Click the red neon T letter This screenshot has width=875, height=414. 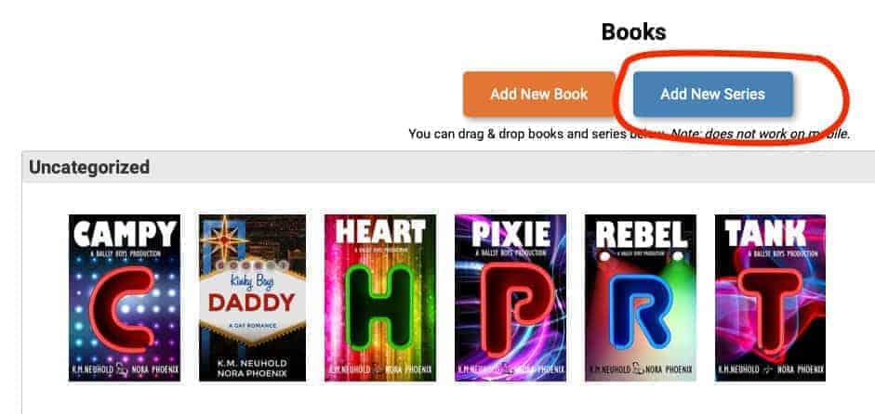pos(771,311)
